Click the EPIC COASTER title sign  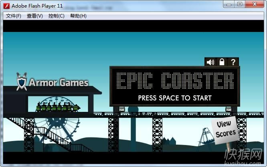coord(175,81)
